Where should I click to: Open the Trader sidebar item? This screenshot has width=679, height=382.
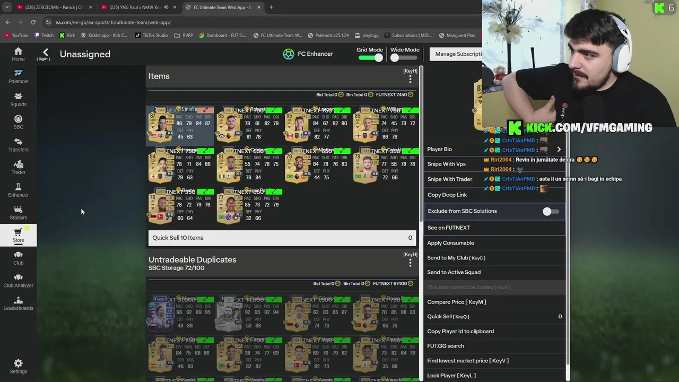[18, 167]
